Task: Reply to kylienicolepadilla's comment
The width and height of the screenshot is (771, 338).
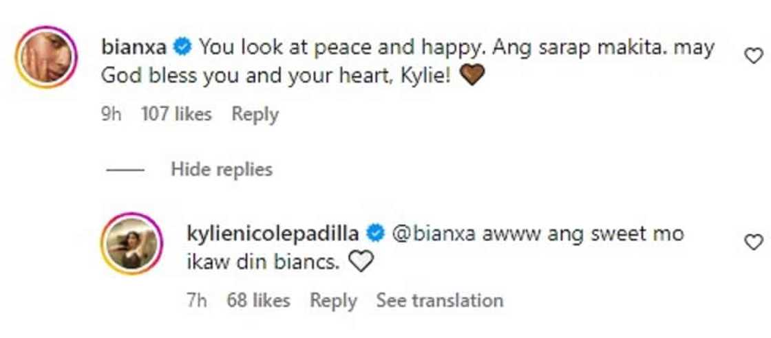Action: [x=333, y=300]
